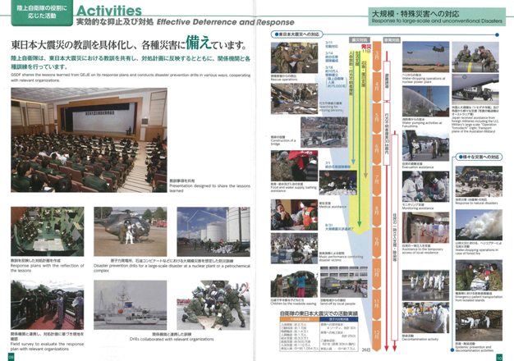Open the white patrol ship photo
Screen dimensions: 514x361
pyautogui.click(x=130, y=304)
